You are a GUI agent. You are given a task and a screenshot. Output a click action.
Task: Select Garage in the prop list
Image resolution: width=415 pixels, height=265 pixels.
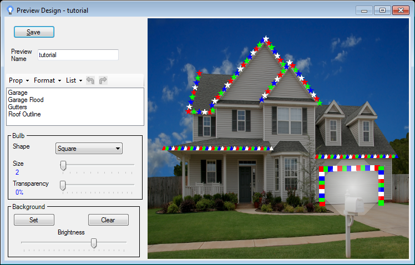point(18,93)
